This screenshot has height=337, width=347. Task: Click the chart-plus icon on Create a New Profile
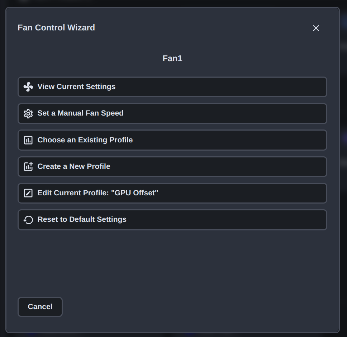(27, 166)
